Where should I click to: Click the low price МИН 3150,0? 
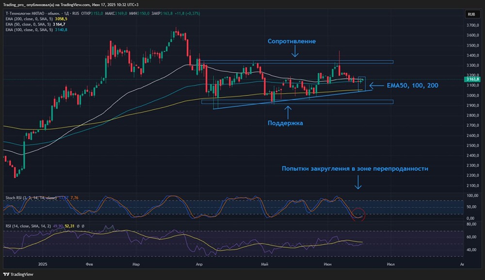[x=140, y=14]
